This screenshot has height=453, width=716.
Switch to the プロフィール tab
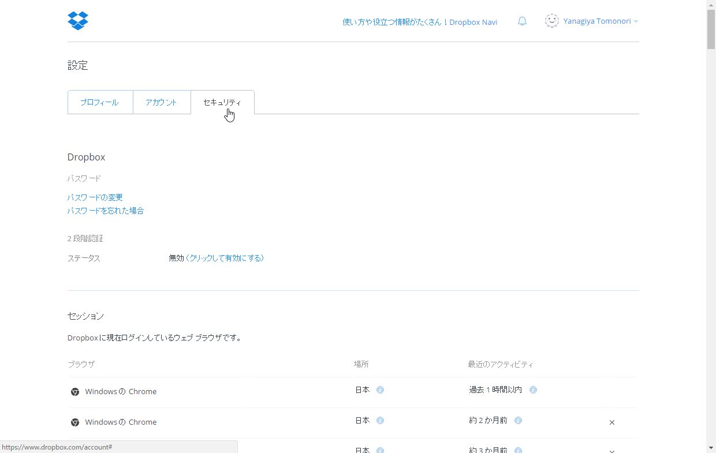100,102
